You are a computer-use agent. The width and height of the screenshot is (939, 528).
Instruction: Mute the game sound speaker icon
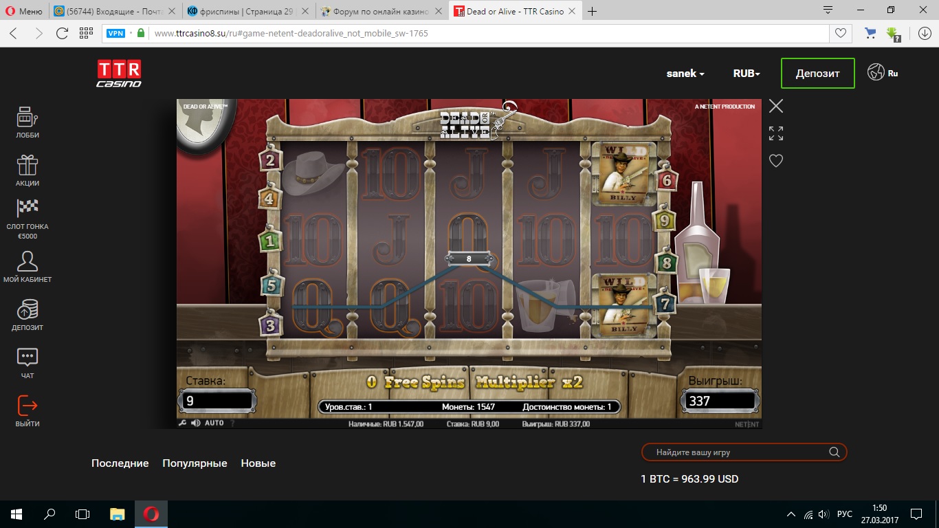pos(196,423)
